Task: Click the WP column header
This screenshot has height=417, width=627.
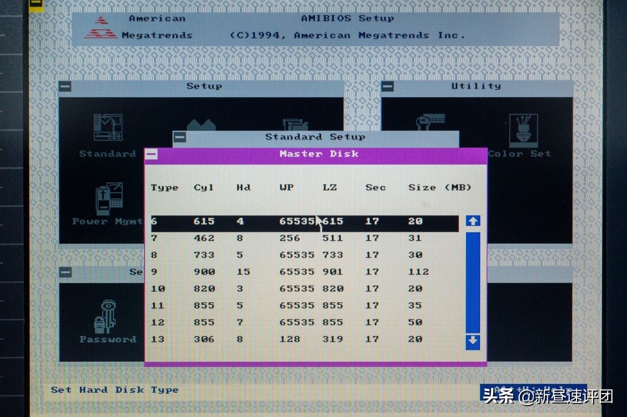Action: (x=286, y=188)
